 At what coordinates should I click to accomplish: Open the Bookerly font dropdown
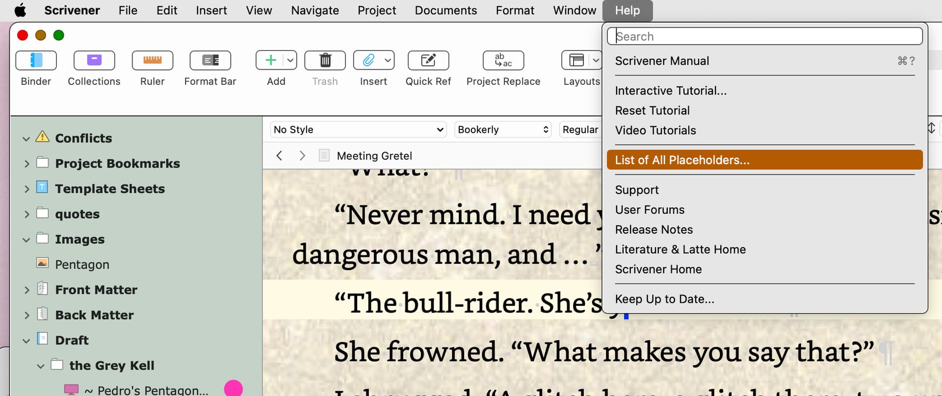pyautogui.click(x=503, y=129)
